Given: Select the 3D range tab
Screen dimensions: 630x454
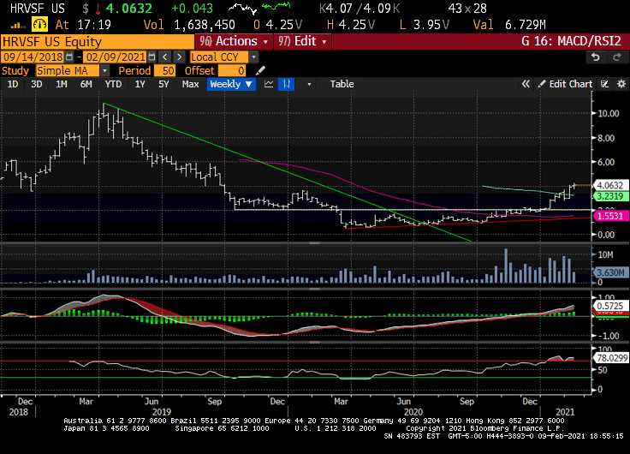Looking at the screenshot, I should point(37,84).
